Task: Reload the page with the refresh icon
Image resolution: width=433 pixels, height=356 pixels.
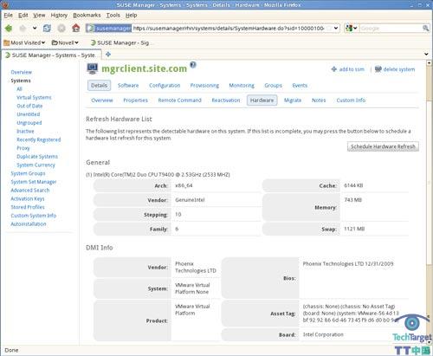Action: (x=47, y=28)
